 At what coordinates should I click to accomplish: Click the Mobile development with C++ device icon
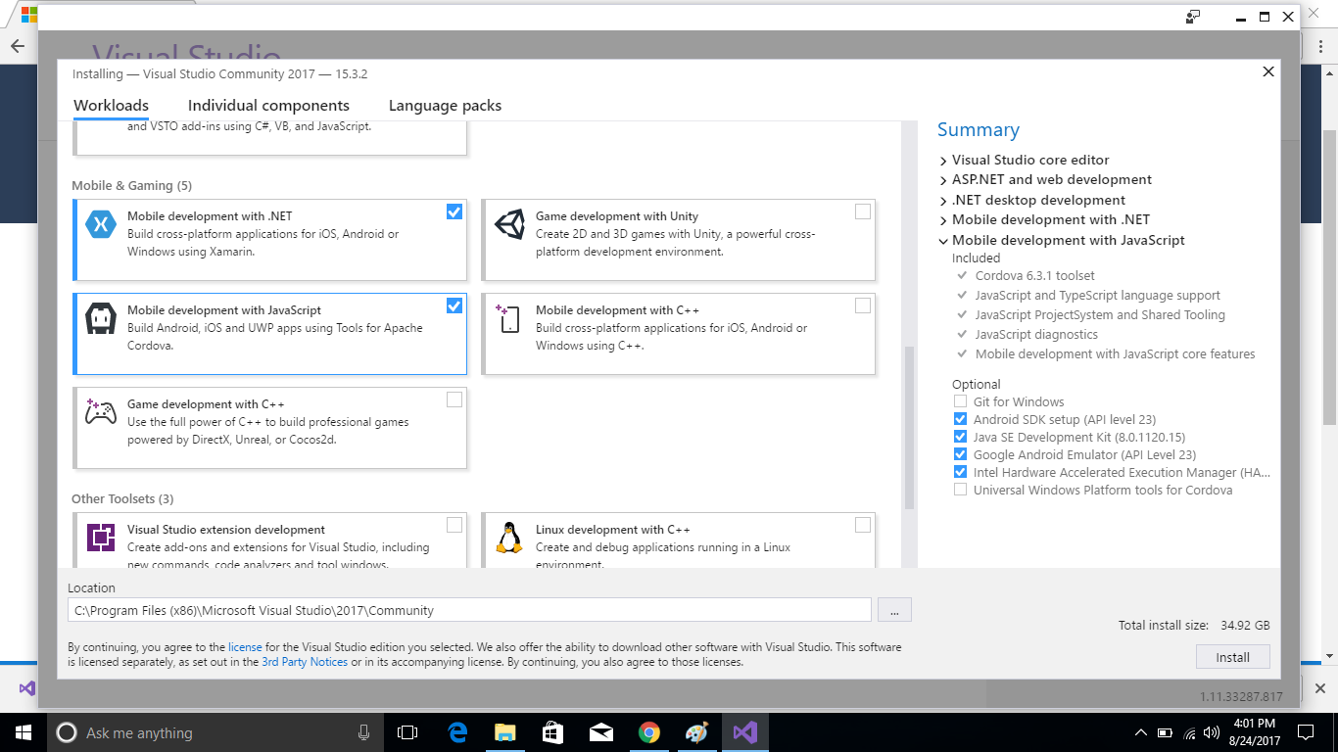click(x=509, y=319)
